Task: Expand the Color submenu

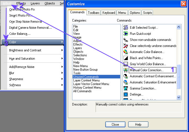Action: (x=33, y=42)
